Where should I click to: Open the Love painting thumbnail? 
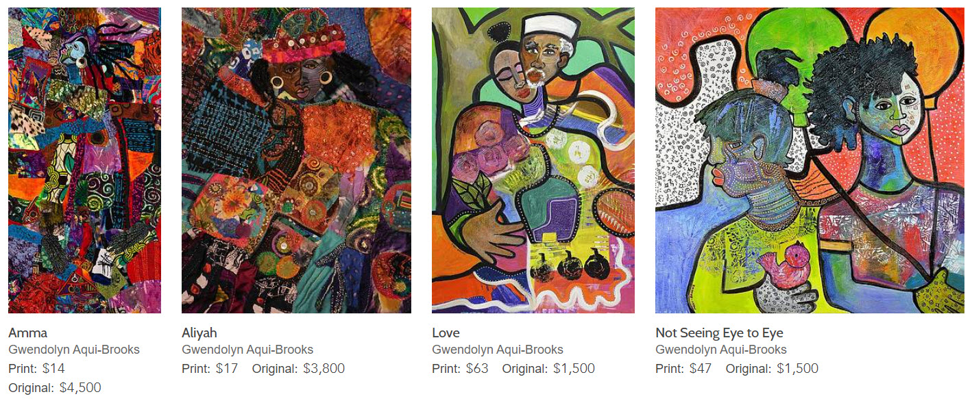point(533,160)
